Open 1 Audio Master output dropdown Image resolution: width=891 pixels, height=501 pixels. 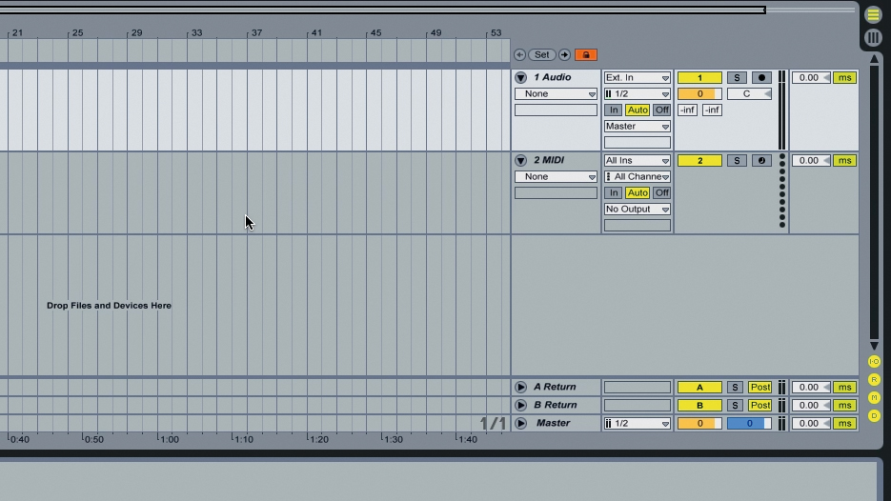click(637, 126)
